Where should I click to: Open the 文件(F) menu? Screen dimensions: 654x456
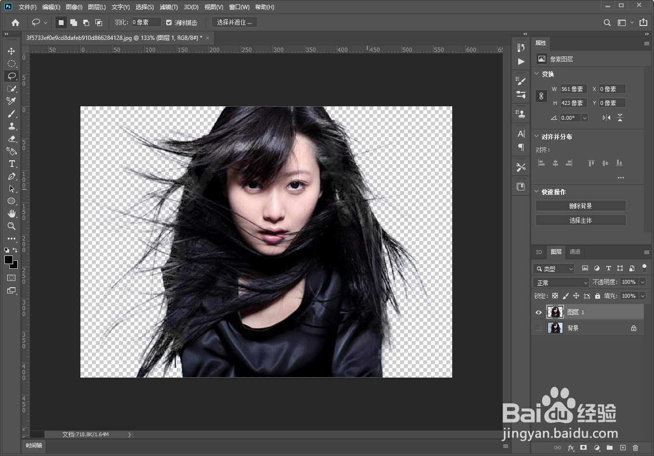click(x=27, y=7)
